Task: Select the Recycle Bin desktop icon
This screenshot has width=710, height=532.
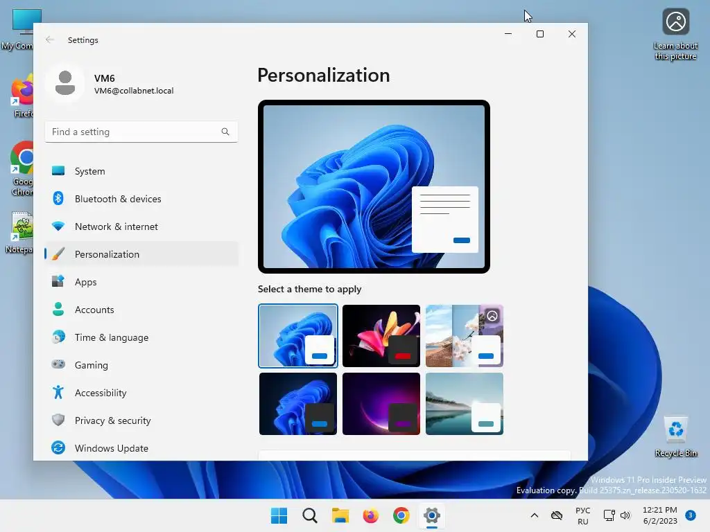Action: click(675, 436)
